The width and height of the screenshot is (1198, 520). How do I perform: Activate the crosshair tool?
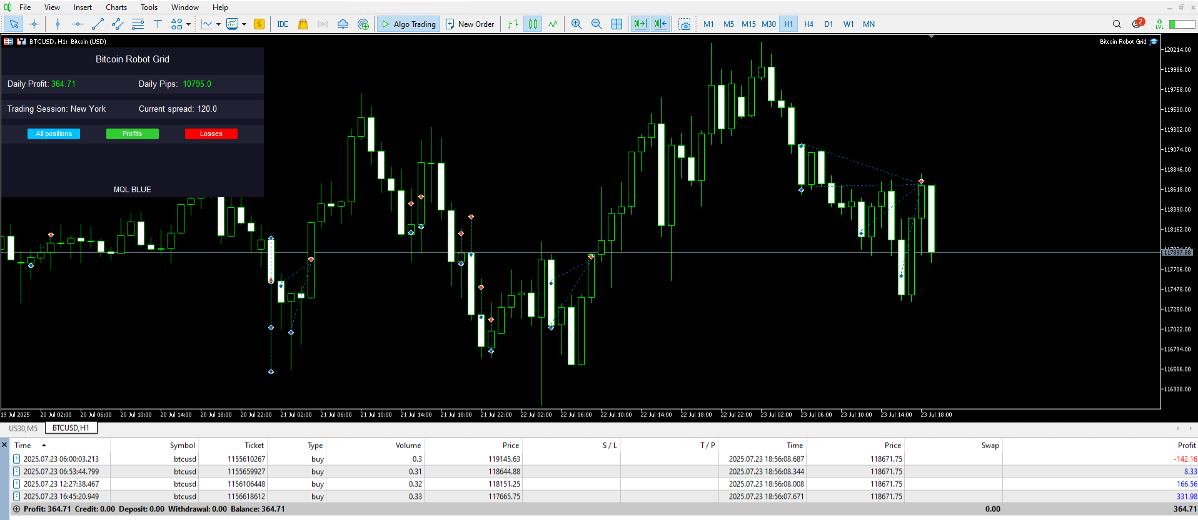click(x=34, y=24)
